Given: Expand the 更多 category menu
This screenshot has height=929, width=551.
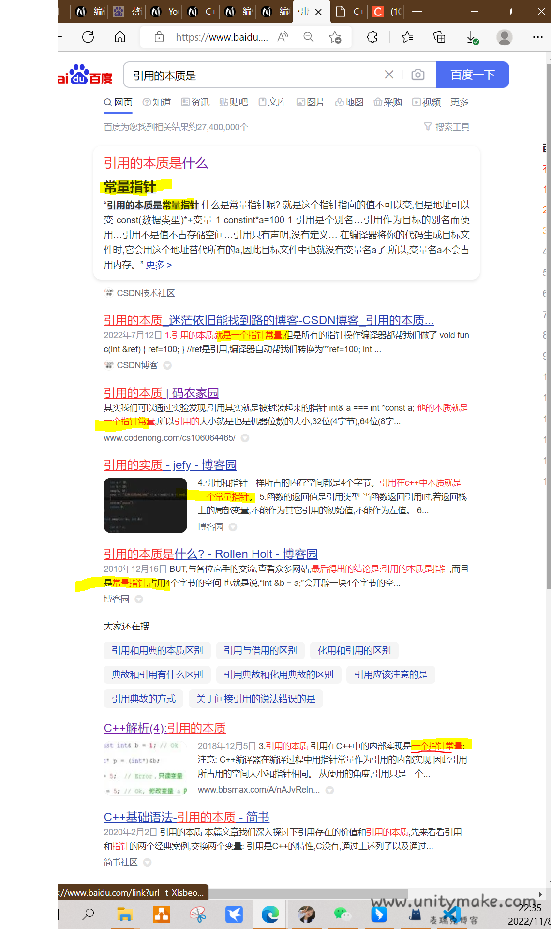Looking at the screenshot, I should point(459,103).
